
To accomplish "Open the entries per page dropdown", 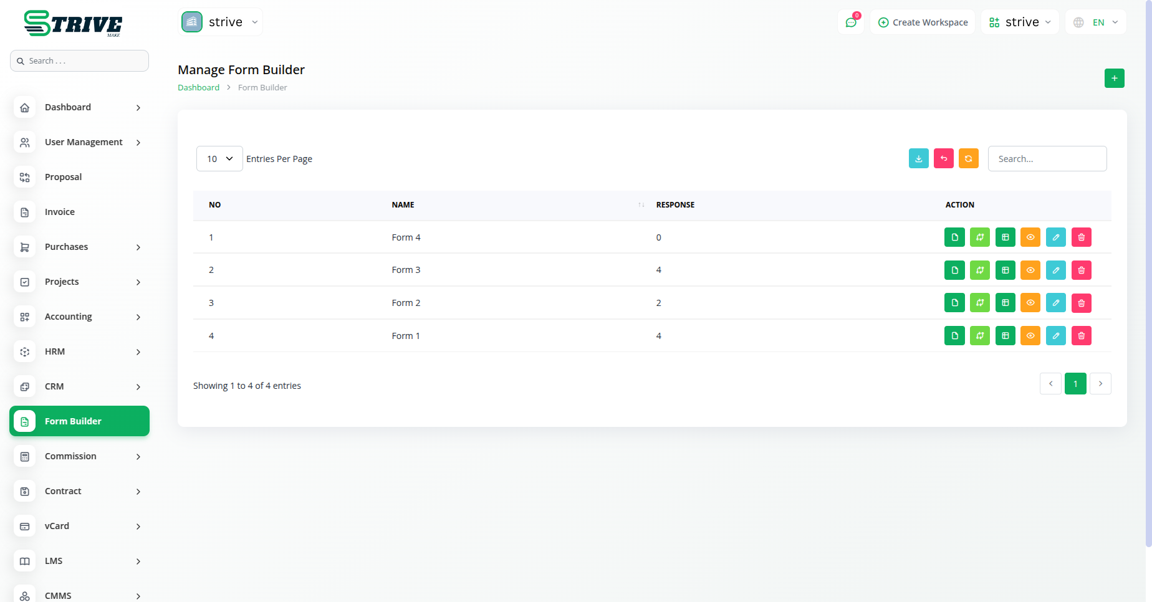I will [x=219, y=159].
